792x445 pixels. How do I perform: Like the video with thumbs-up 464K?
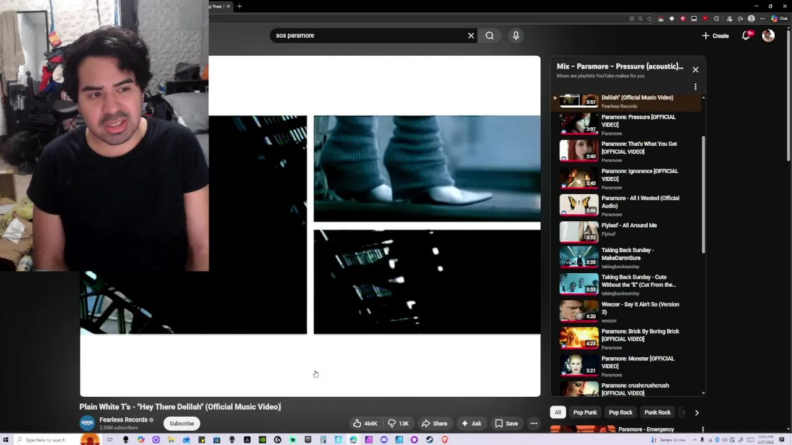click(x=365, y=423)
